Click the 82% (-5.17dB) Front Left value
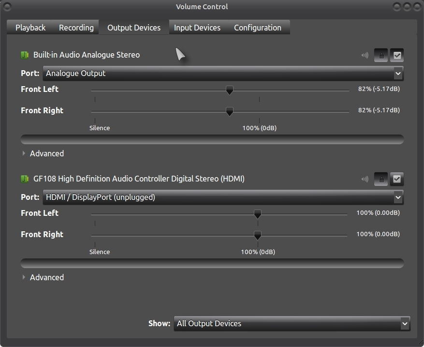 click(x=379, y=89)
